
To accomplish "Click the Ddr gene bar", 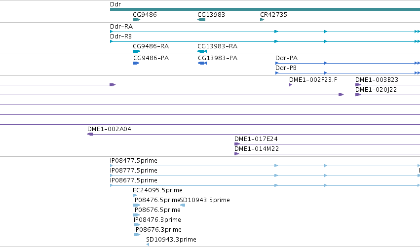I will point(265,9).
